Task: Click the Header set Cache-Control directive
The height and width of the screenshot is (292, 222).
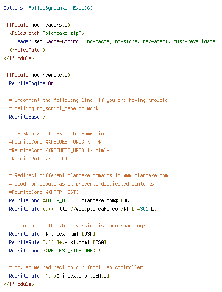Action: 48,41
